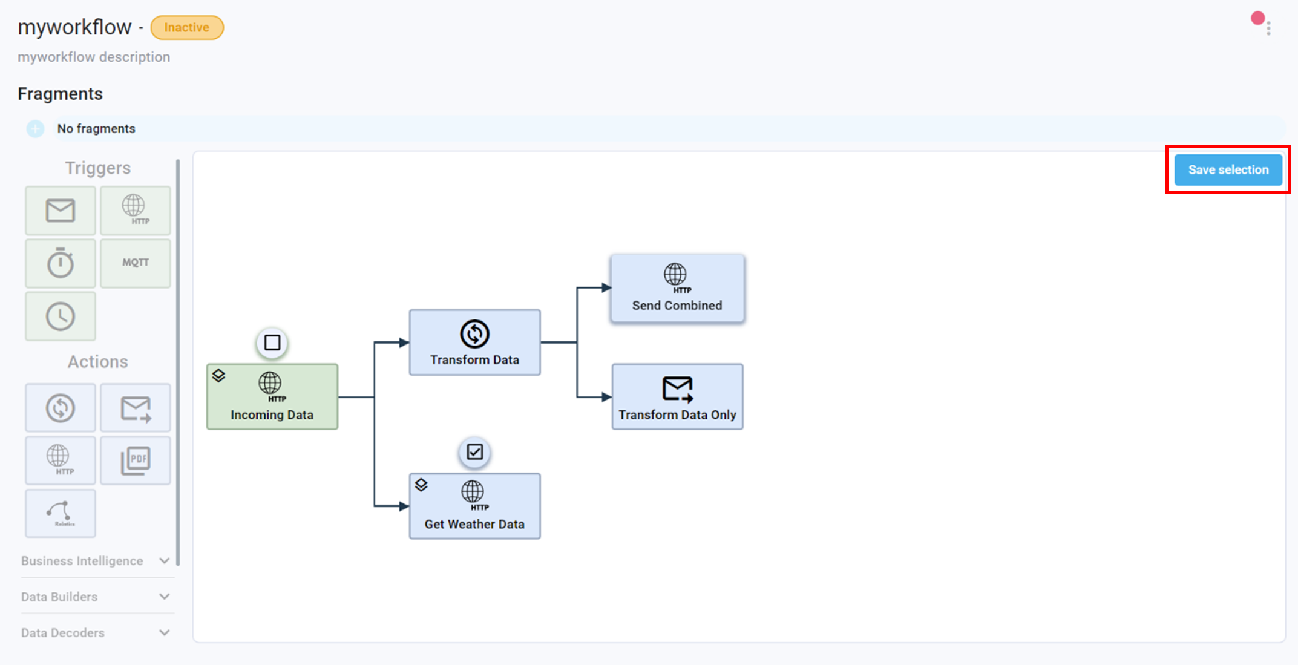
Task: Click the Save selection button
Action: [1227, 169]
